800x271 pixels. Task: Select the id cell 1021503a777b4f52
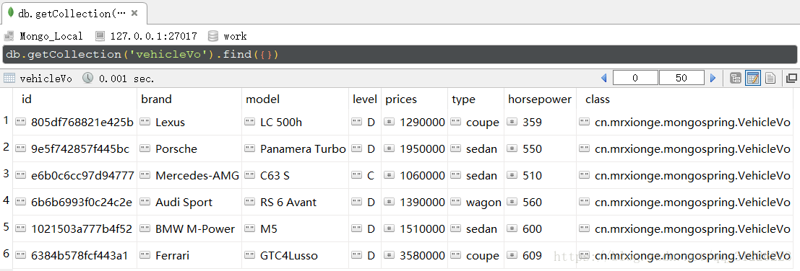pyautogui.click(x=75, y=228)
